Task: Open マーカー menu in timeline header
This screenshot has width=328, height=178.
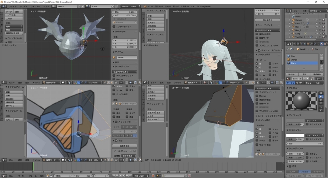Action: (x=22, y=176)
